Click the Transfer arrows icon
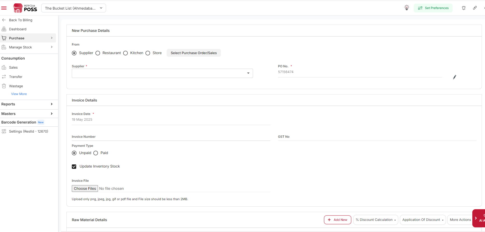Viewport: 485px width, 232px height. pyautogui.click(x=4, y=77)
